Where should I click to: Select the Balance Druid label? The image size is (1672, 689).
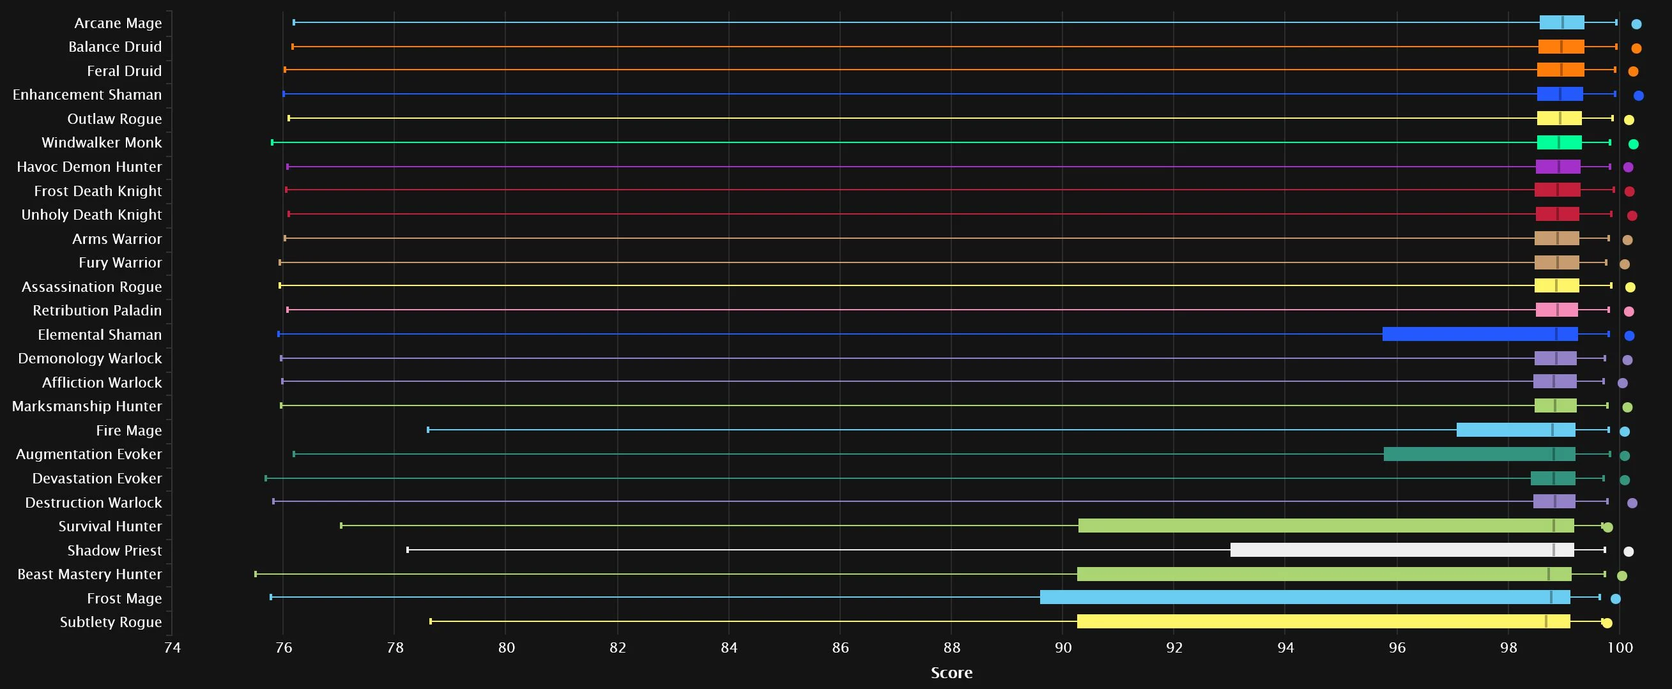click(x=116, y=47)
